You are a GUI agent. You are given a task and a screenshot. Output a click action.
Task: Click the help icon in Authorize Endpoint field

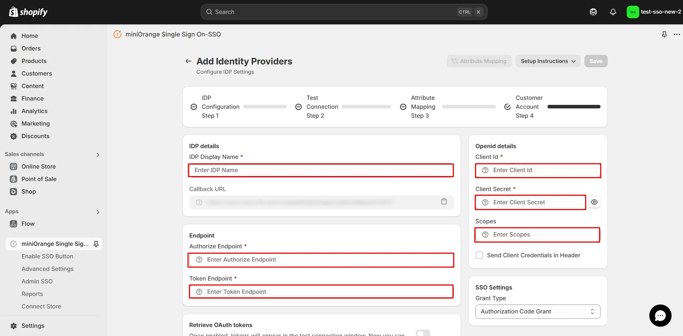199,260
